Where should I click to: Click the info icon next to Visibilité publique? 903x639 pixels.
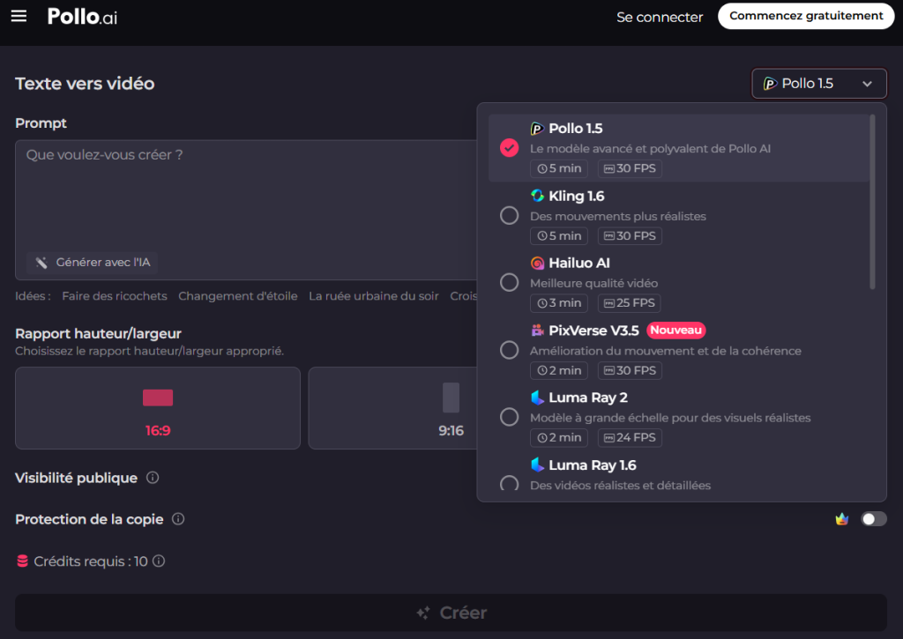[x=153, y=478]
